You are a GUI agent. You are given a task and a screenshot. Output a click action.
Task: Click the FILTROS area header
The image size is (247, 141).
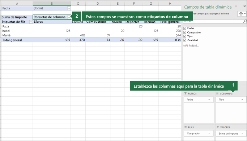coord(192,94)
